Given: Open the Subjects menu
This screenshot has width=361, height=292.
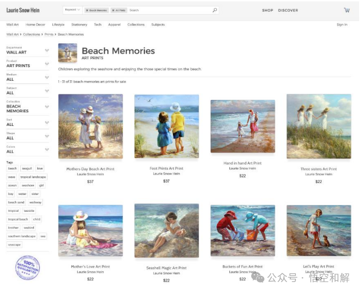Looking at the screenshot, I should pyautogui.click(x=158, y=25).
